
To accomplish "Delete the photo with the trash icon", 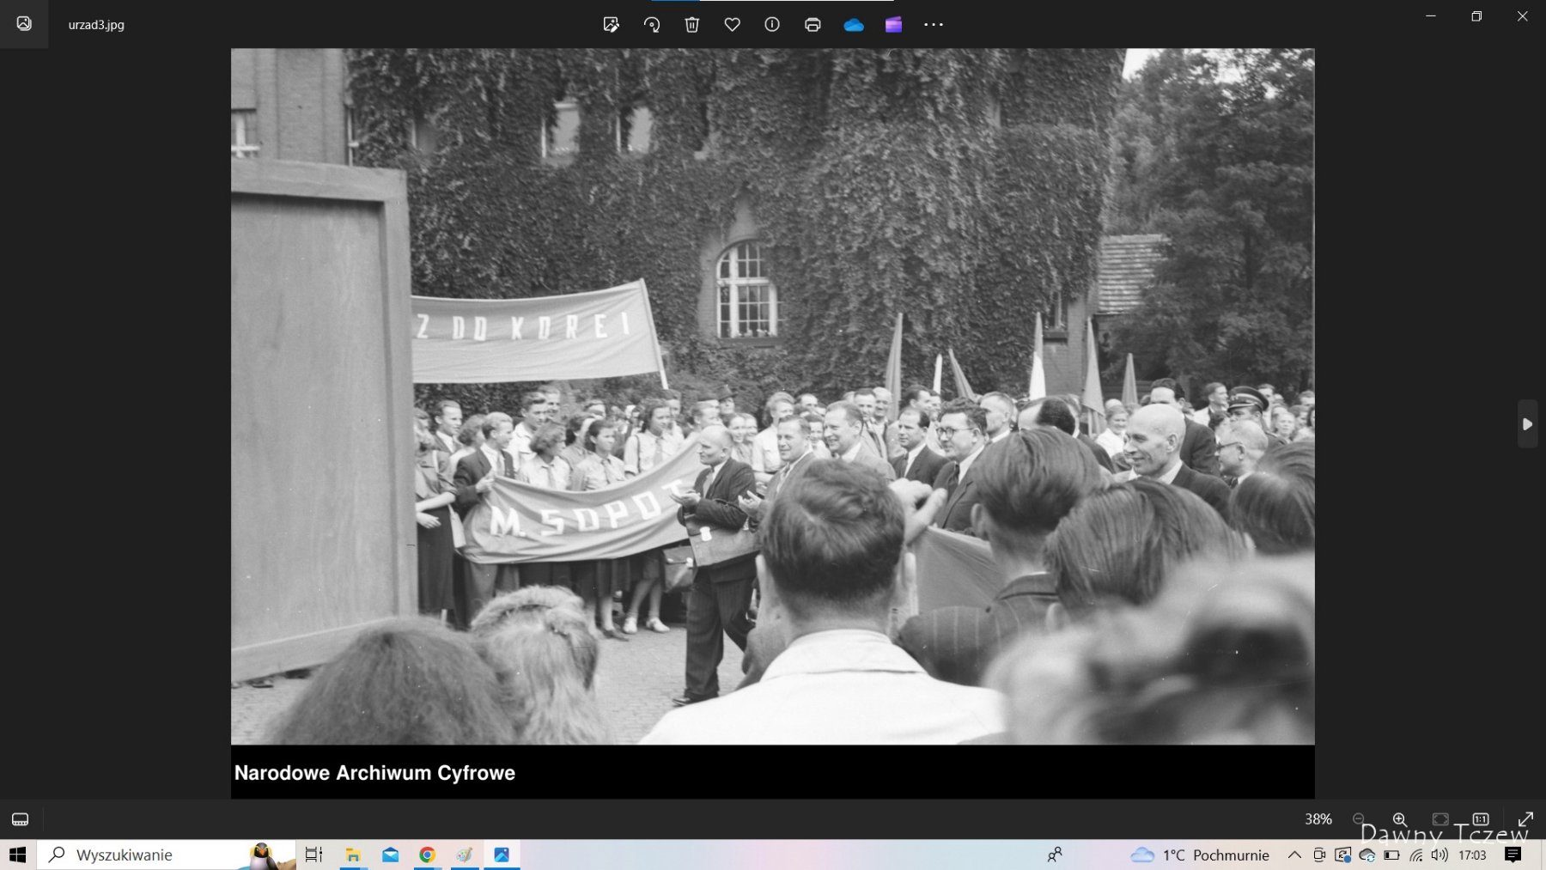I will [691, 25].
